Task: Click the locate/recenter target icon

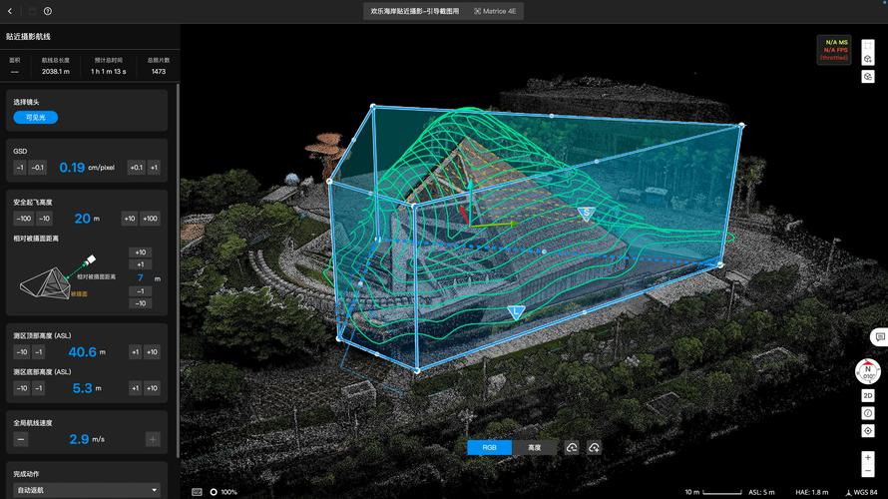Action: tap(868, 430)
